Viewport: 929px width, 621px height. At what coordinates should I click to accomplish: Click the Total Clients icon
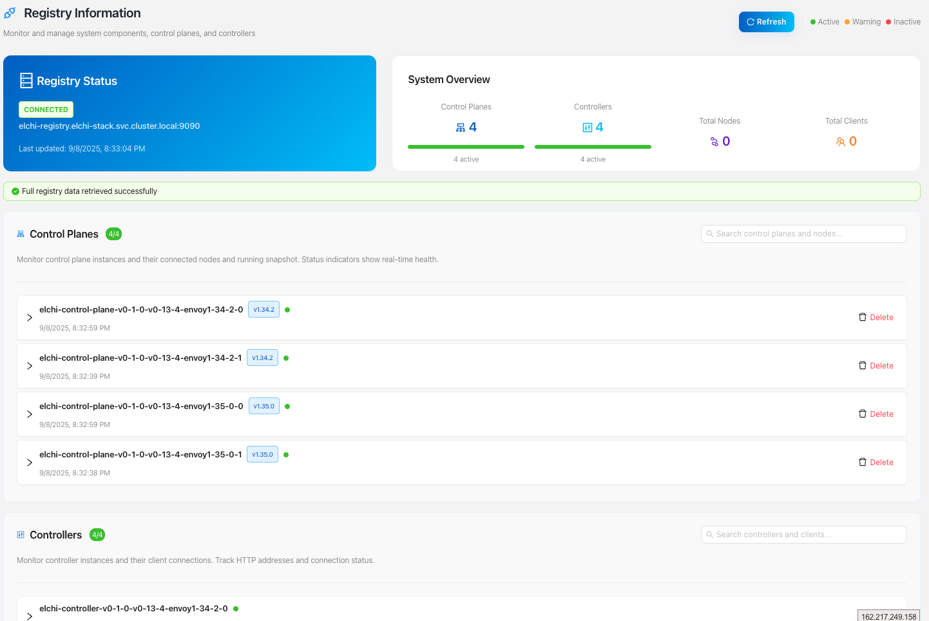[x=839, y=141]
